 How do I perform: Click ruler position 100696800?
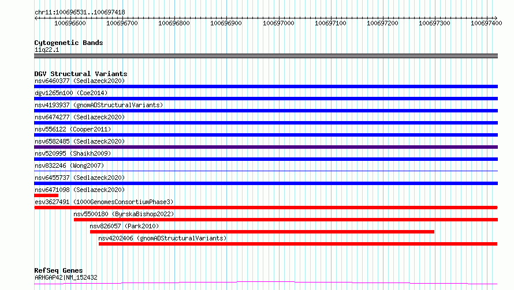(174, 23)
